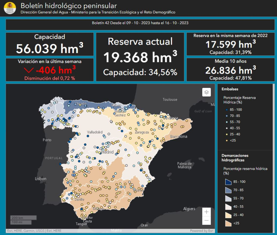
Task: Click the Boletín hidrológico peninsular title
Action: click(69, 6)
